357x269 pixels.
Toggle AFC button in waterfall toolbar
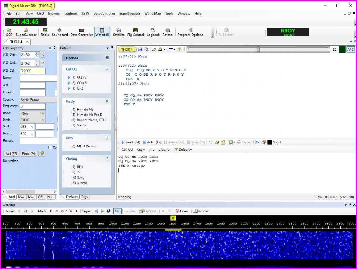118,211
